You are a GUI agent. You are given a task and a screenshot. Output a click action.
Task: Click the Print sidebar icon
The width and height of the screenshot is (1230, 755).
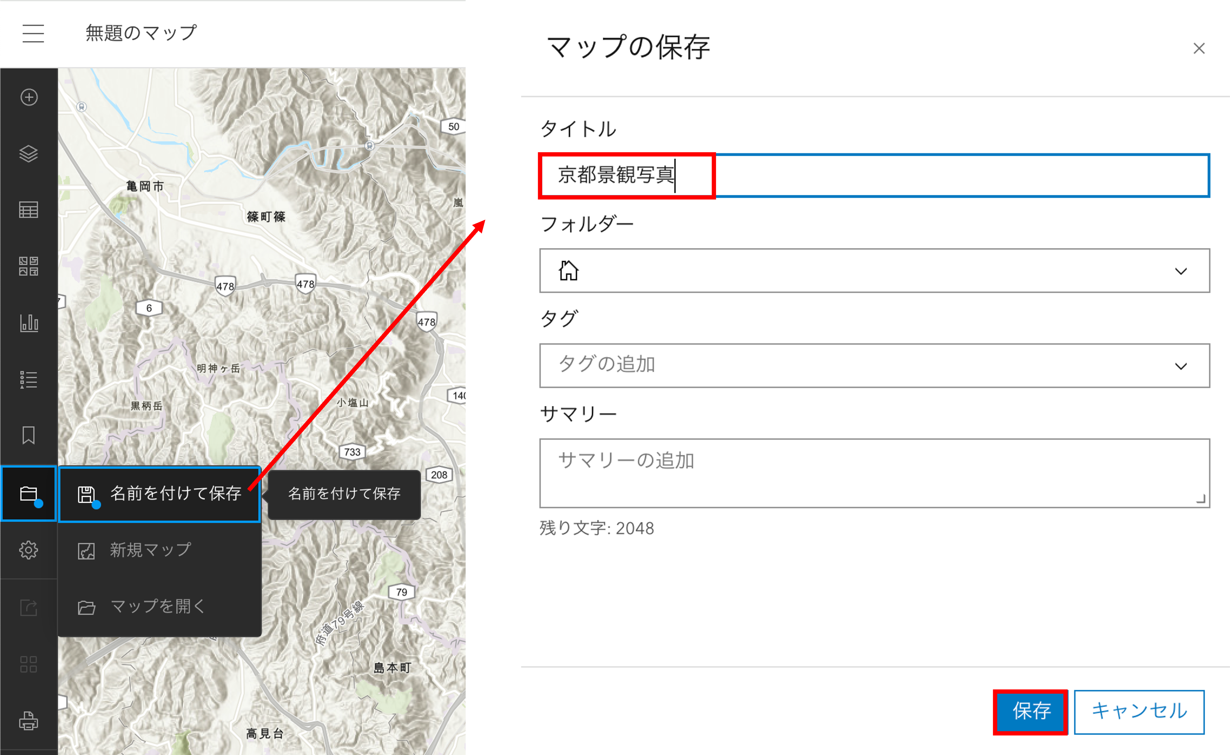(28, 721)
